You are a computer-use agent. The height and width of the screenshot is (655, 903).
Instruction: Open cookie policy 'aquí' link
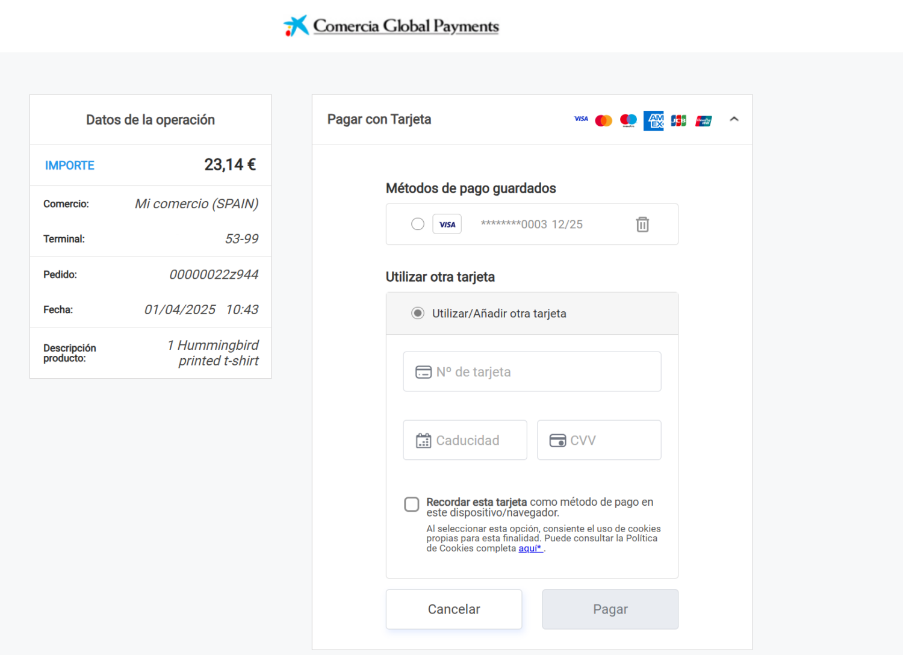[530, 548]
